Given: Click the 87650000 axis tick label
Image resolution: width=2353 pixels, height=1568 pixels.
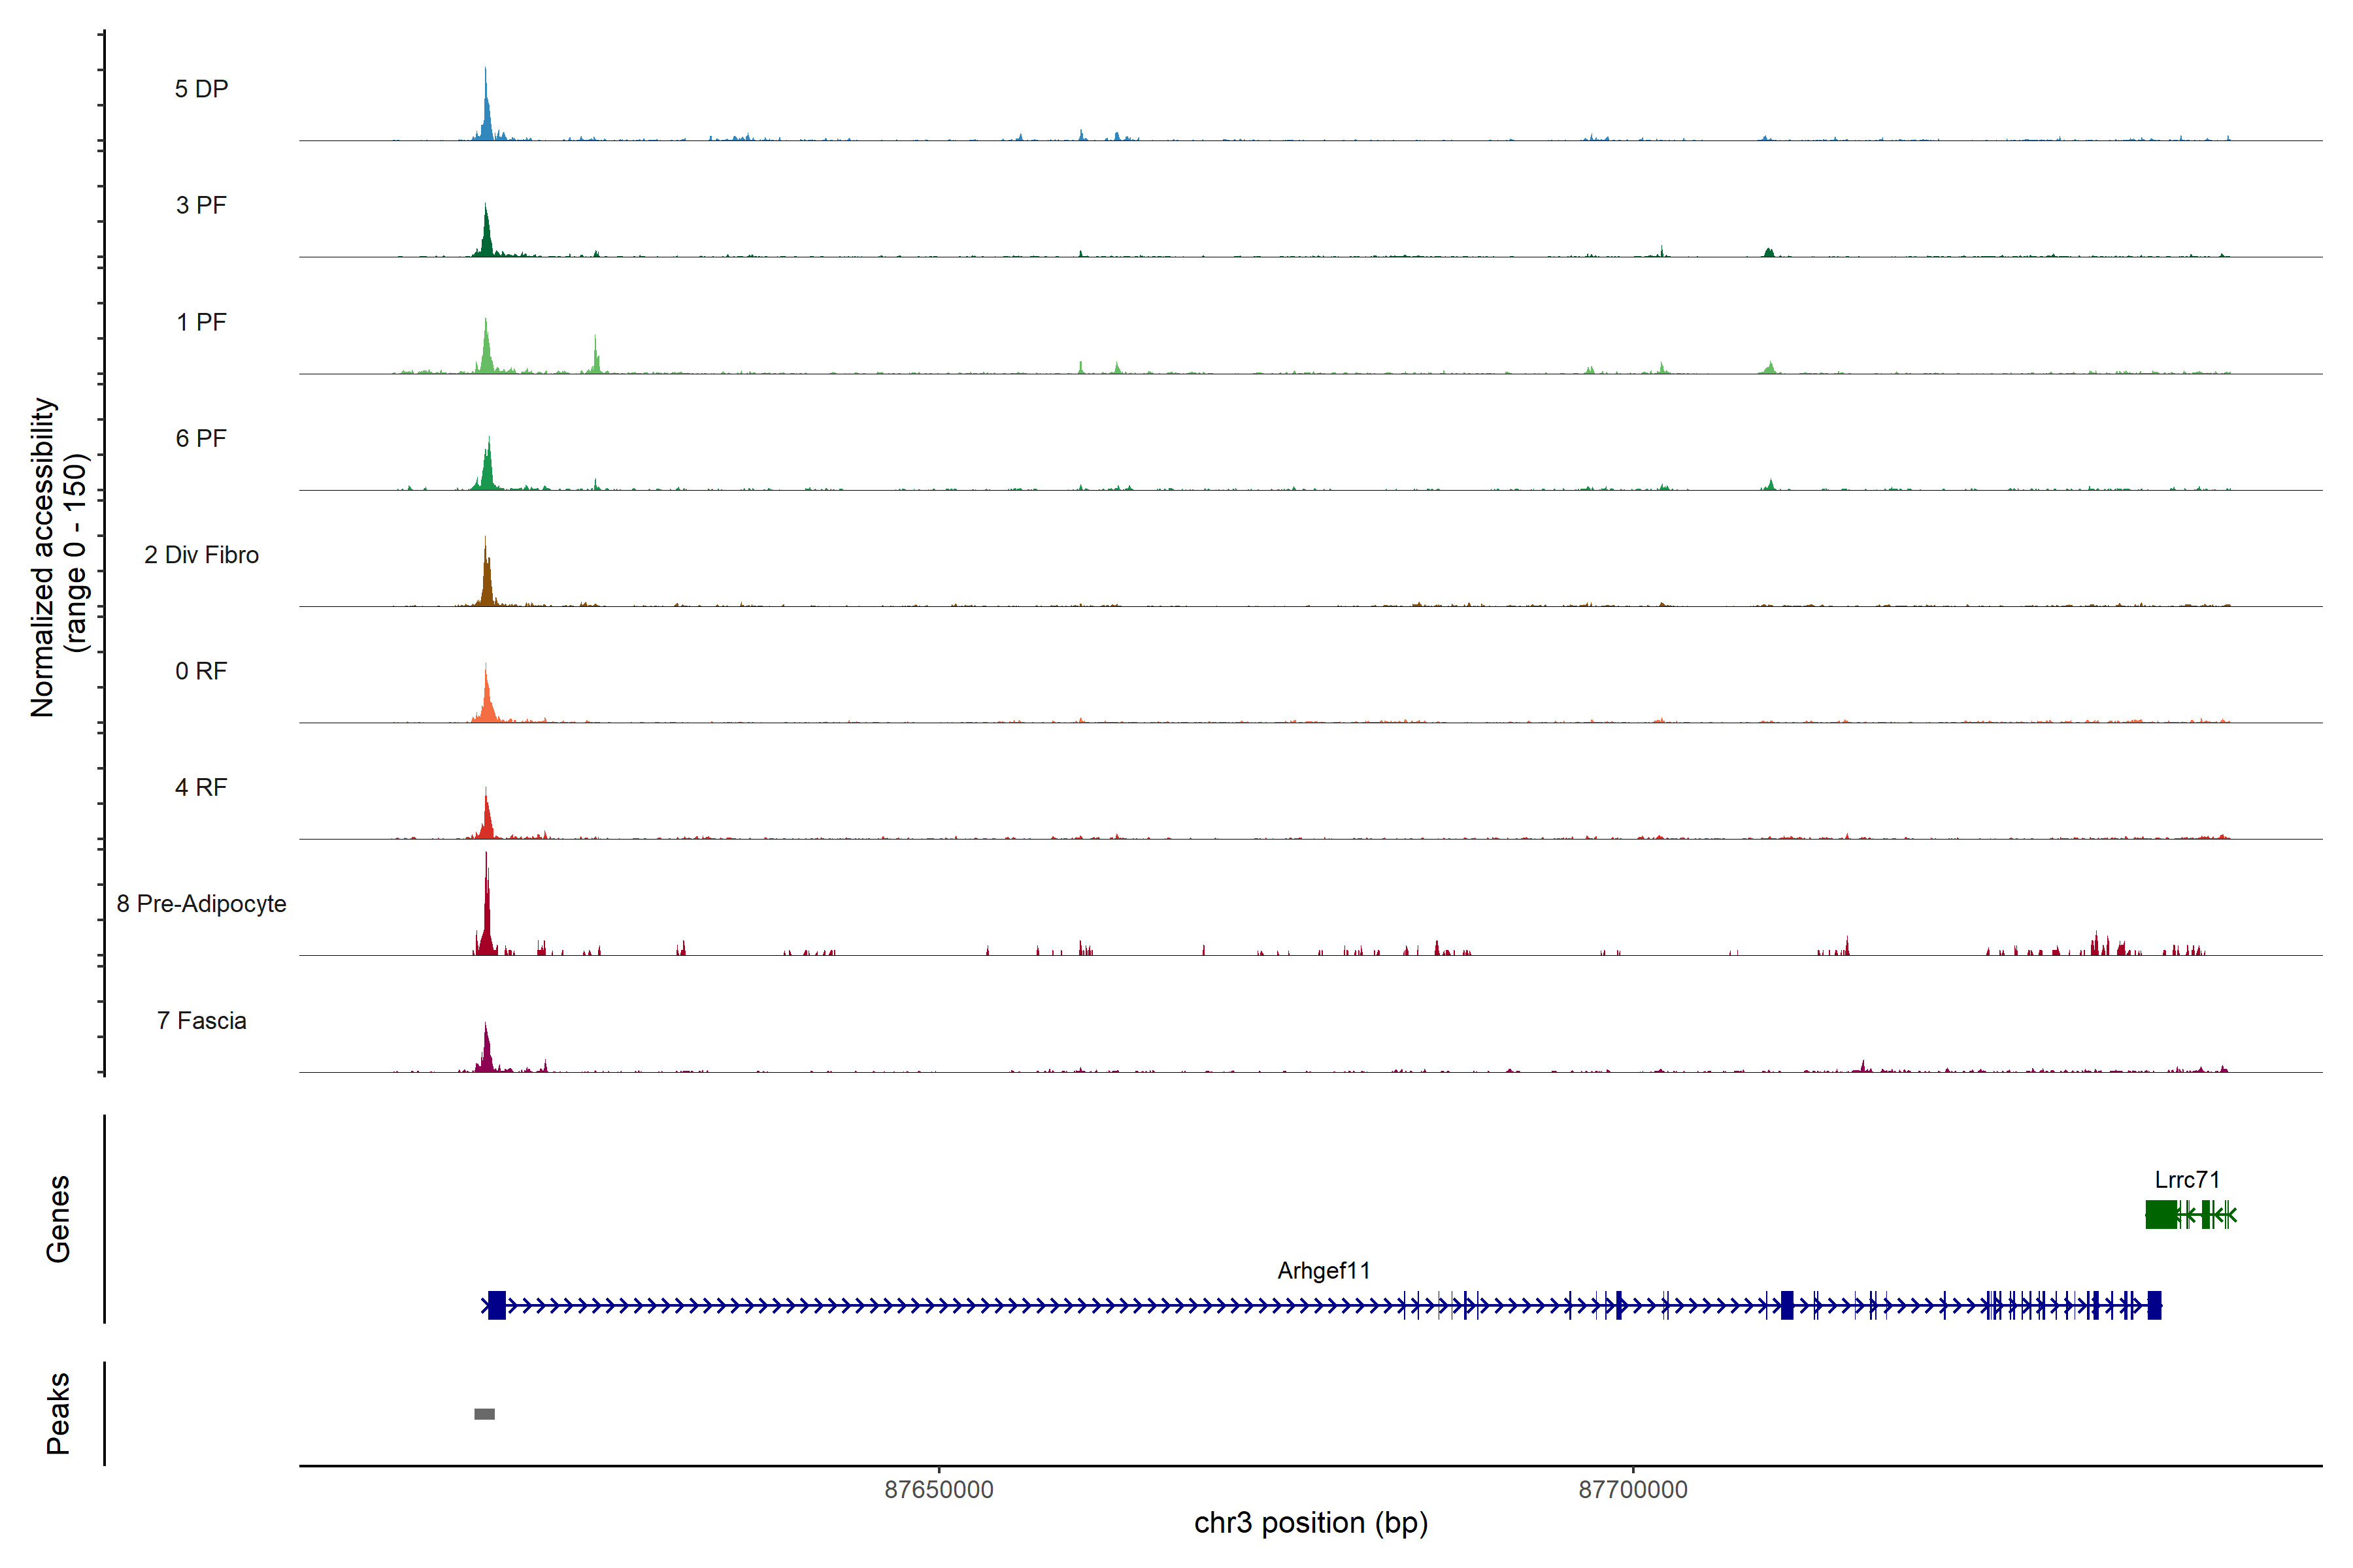Looking at the screenshot, I should (939, 1489).
